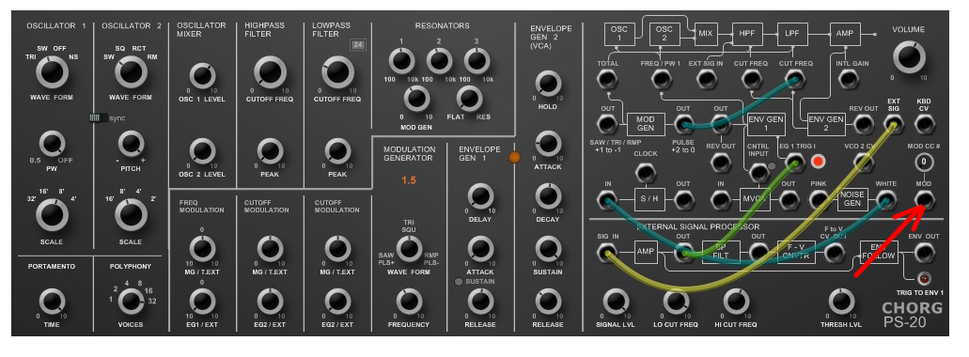Click the Oscillator 1 SCALE knob
Viewport: 969px width, 357px height.
coord(52,215)
